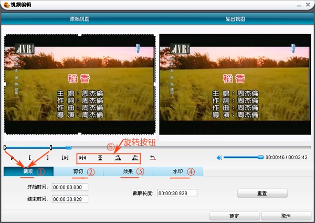Undo the rotation with the reset arrow icon
315x223 pixels.
click(x=153, y=158)
